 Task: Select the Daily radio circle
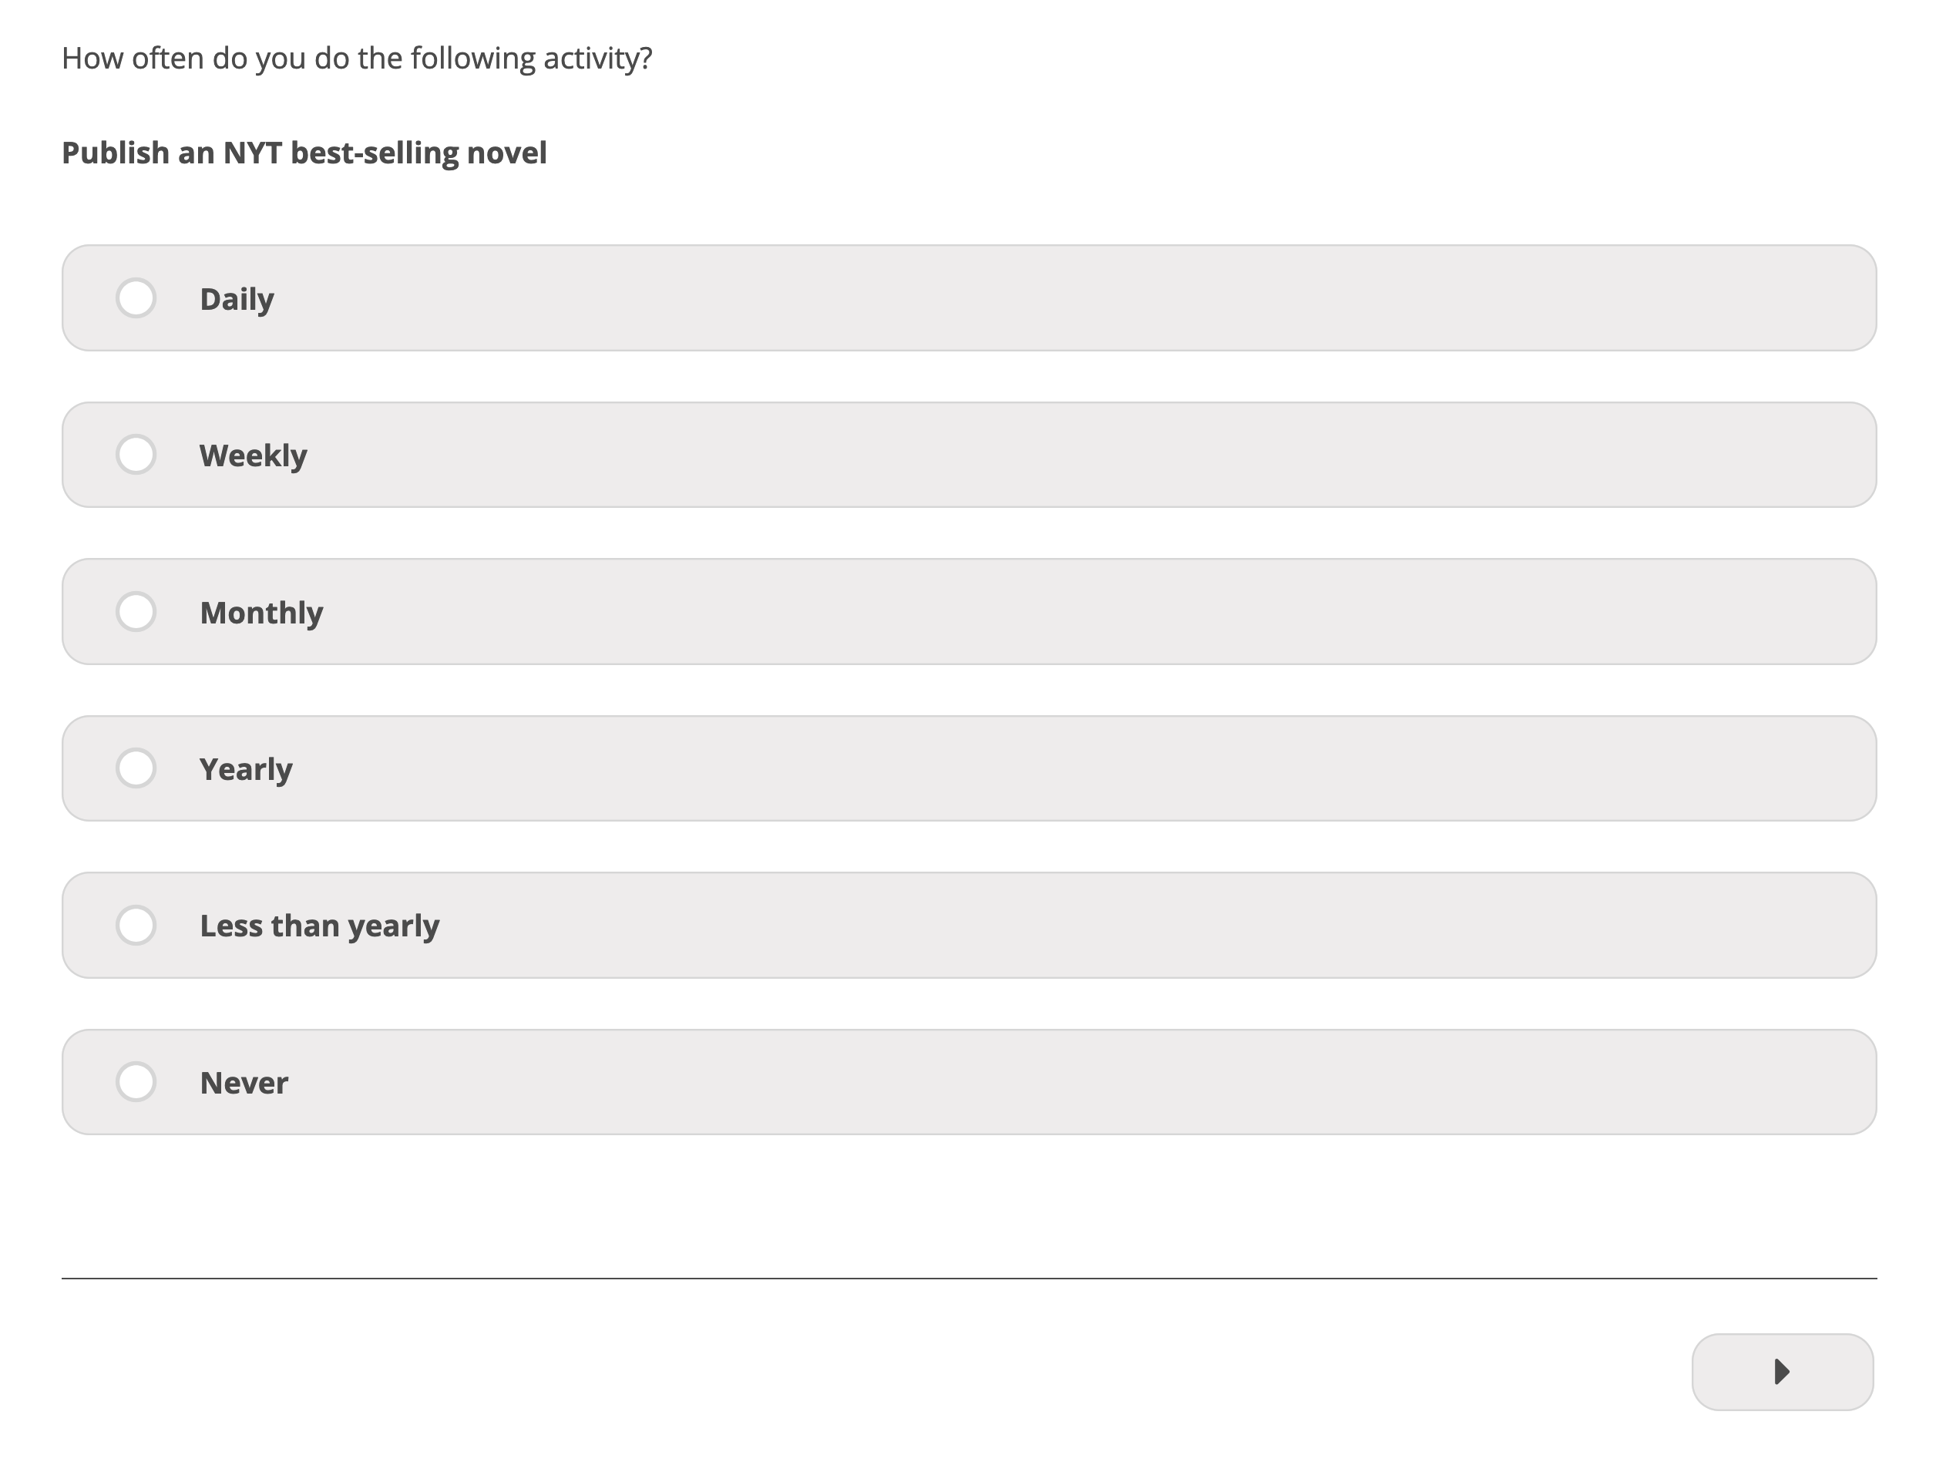pos(136,298)
